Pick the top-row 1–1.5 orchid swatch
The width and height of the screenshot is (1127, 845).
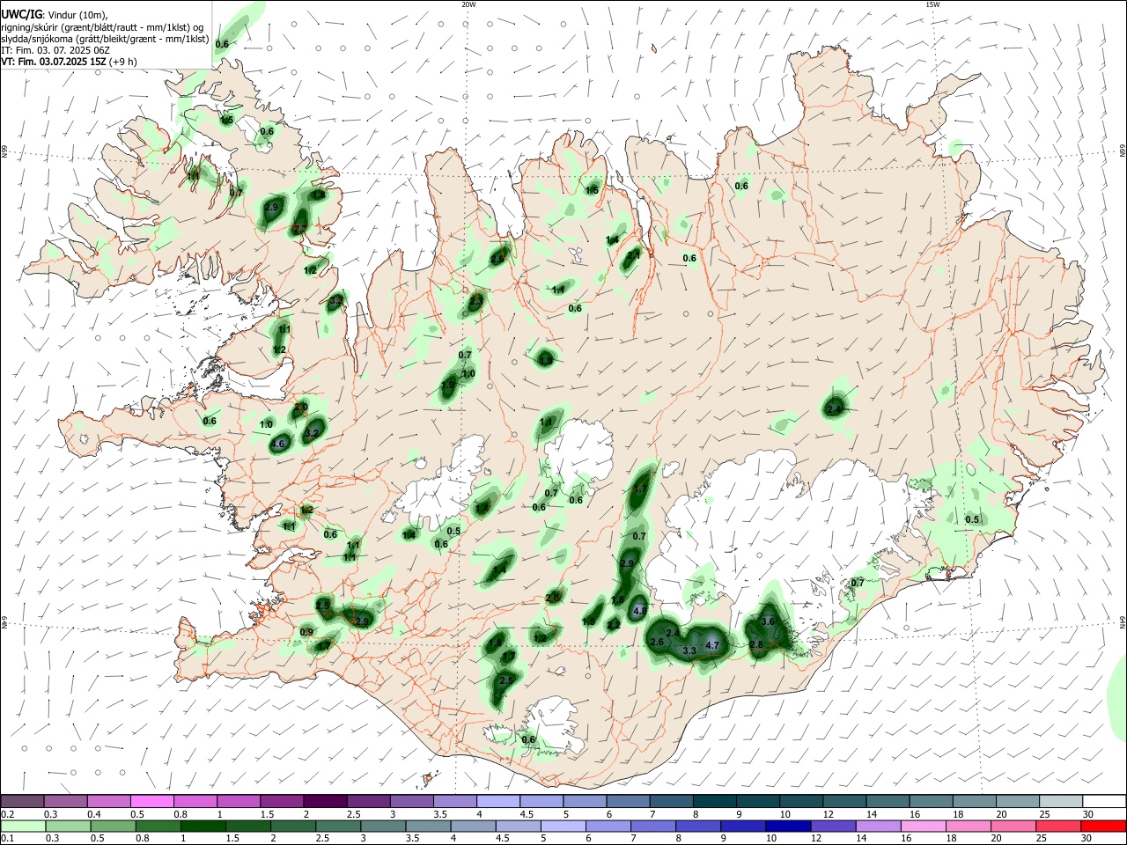click(239, 801)
